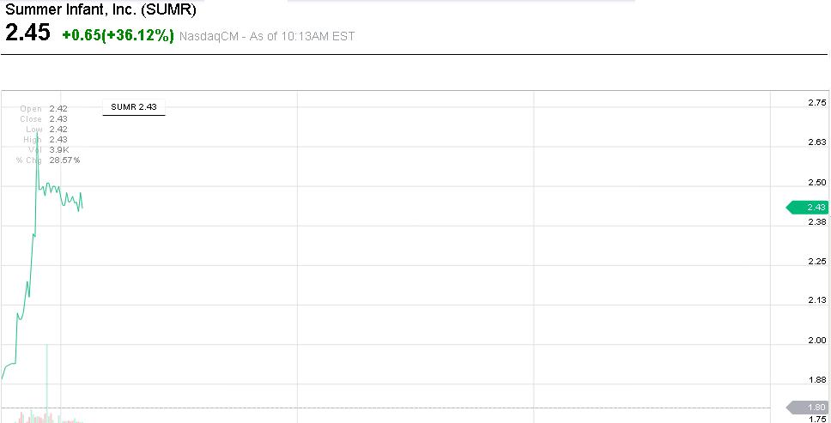This screenshot has height=423, width=831.
Task: Click the % Chg 28.57% readout
Action: (x=48, y=160)
